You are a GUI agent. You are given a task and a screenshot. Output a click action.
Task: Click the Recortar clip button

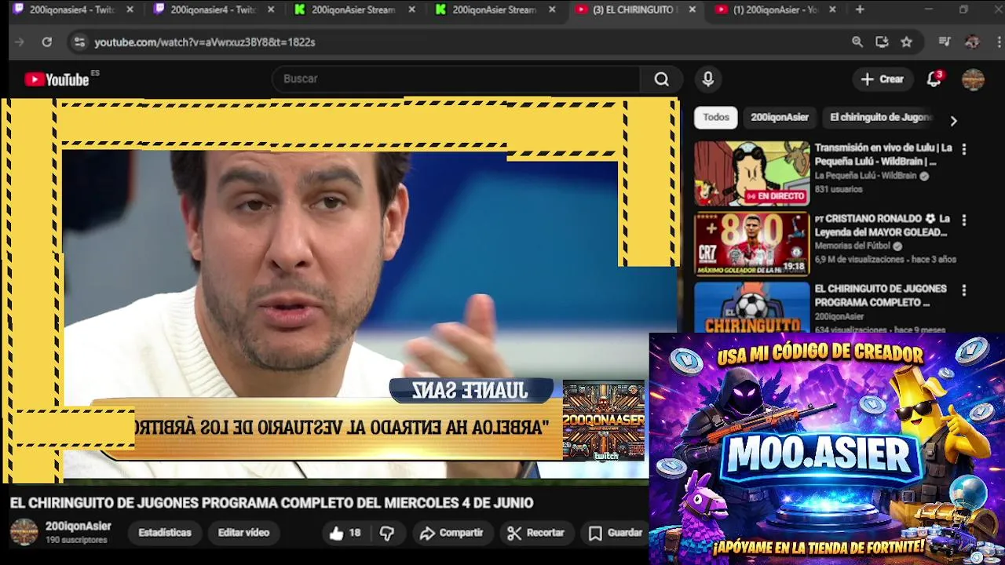point(536,533)
